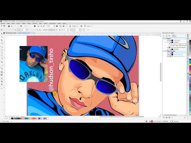Select portrait page orientation

coord(31,30)
